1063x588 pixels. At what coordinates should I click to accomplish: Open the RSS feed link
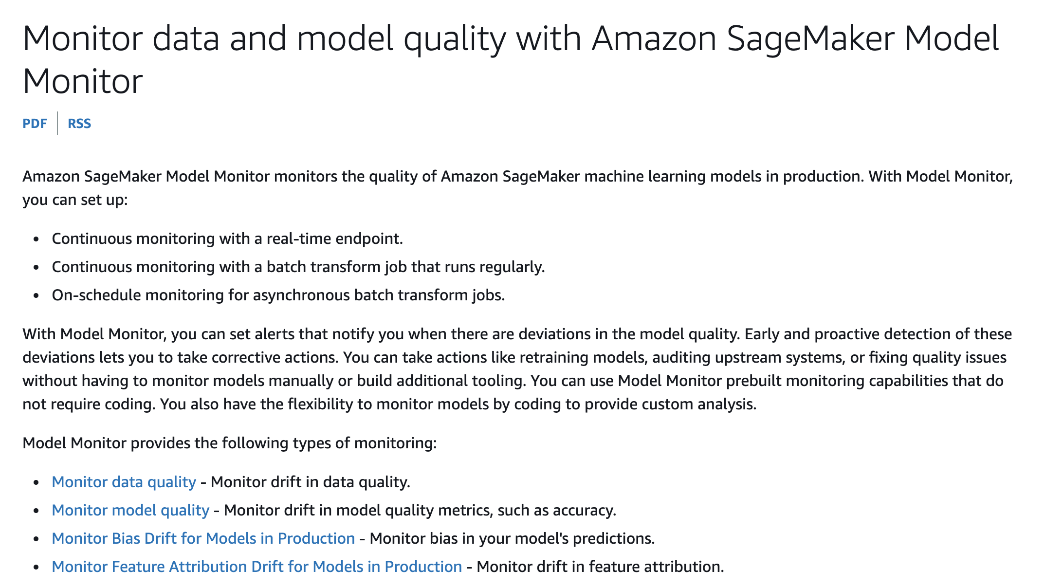[79, 124]
